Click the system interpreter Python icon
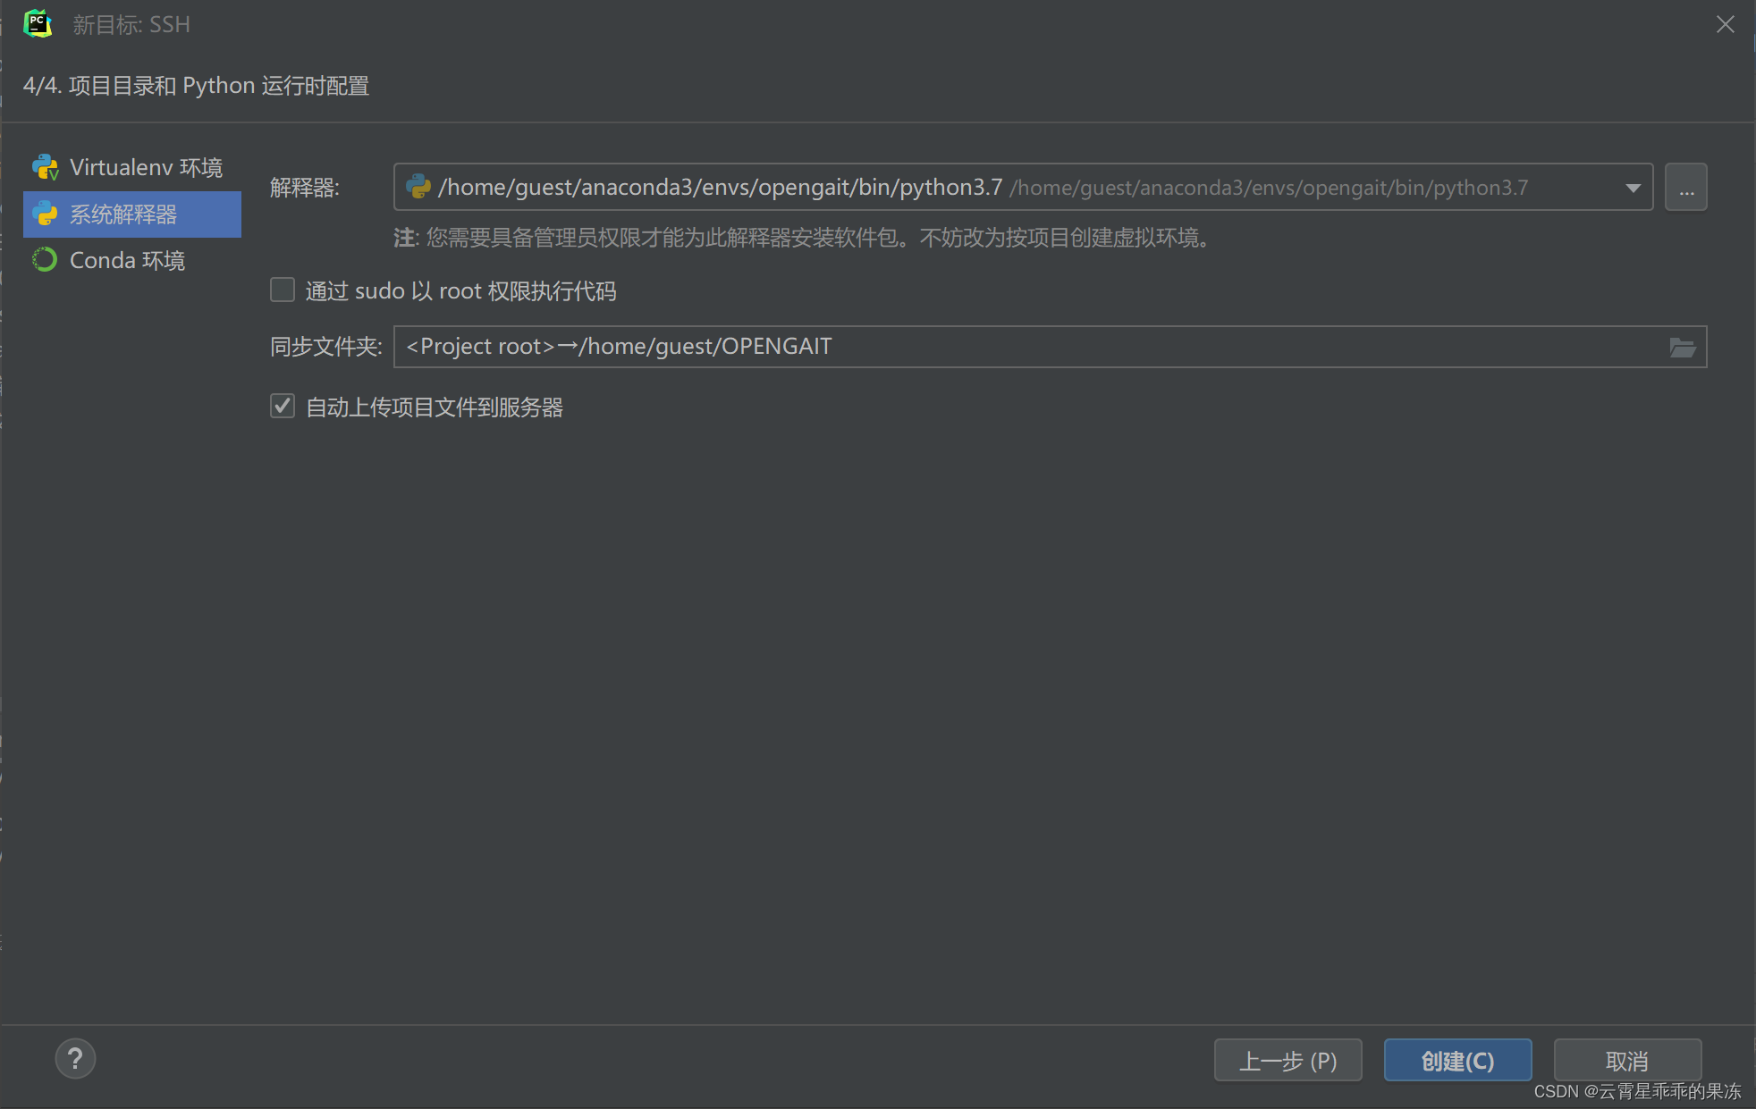This screenshot has width=1756, height=1109. pyautogui.click(x=45, y=214)
